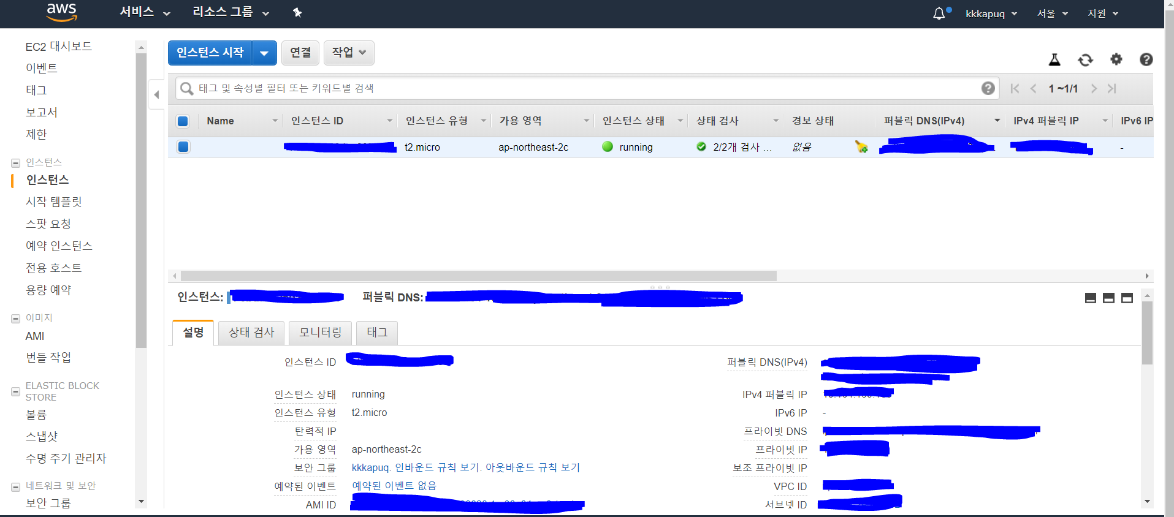The image size is (1174, 517).
Task: Click the instance table horizontal scrollbar
Action: coord(478,276)
